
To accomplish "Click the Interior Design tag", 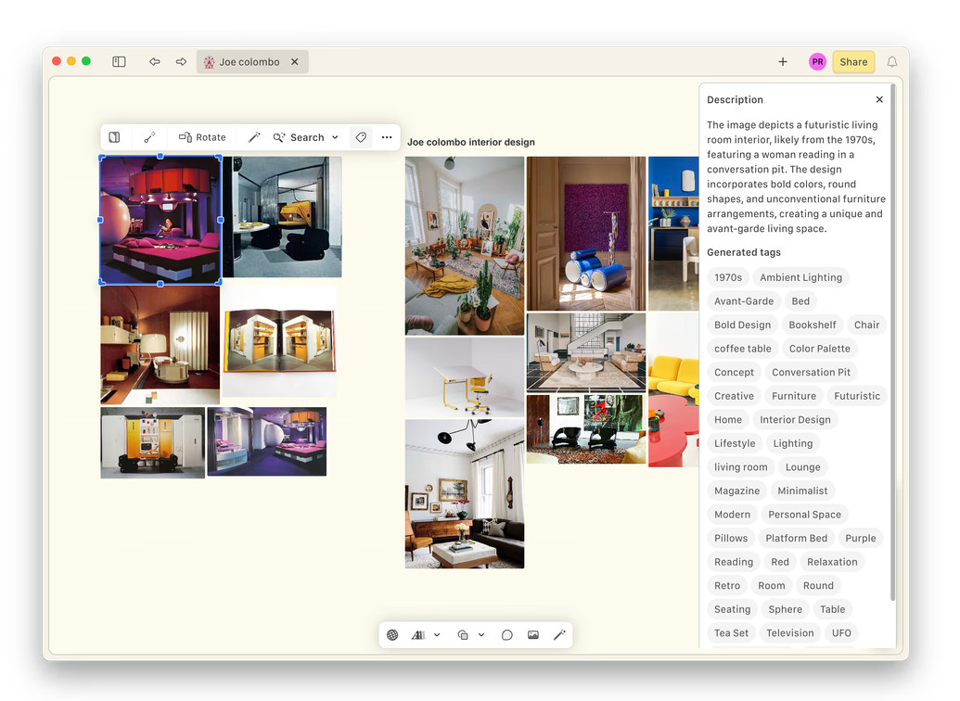I will point(795,419).
